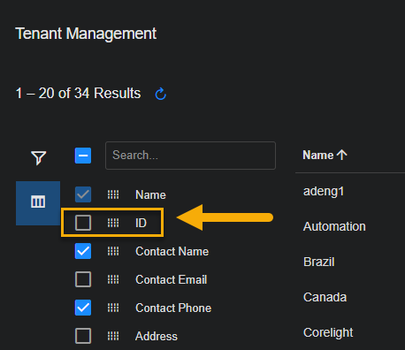The width and height of the screenshot is (405, 350).
Task: Select the Corelight tenant entry
Action: pyautogui.click(x=328, y=332)
